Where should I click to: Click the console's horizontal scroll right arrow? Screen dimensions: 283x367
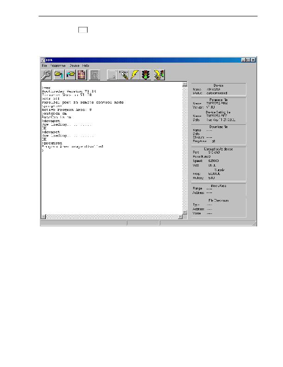point(180,217)
